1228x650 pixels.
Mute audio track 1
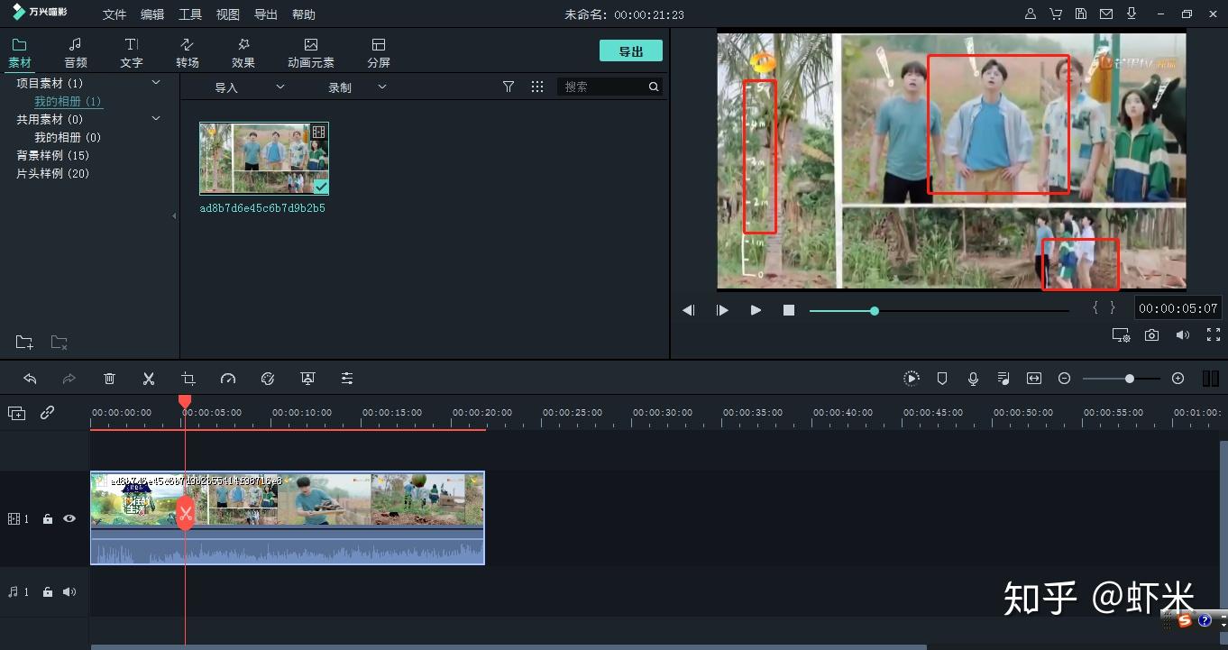pos(69,592)
